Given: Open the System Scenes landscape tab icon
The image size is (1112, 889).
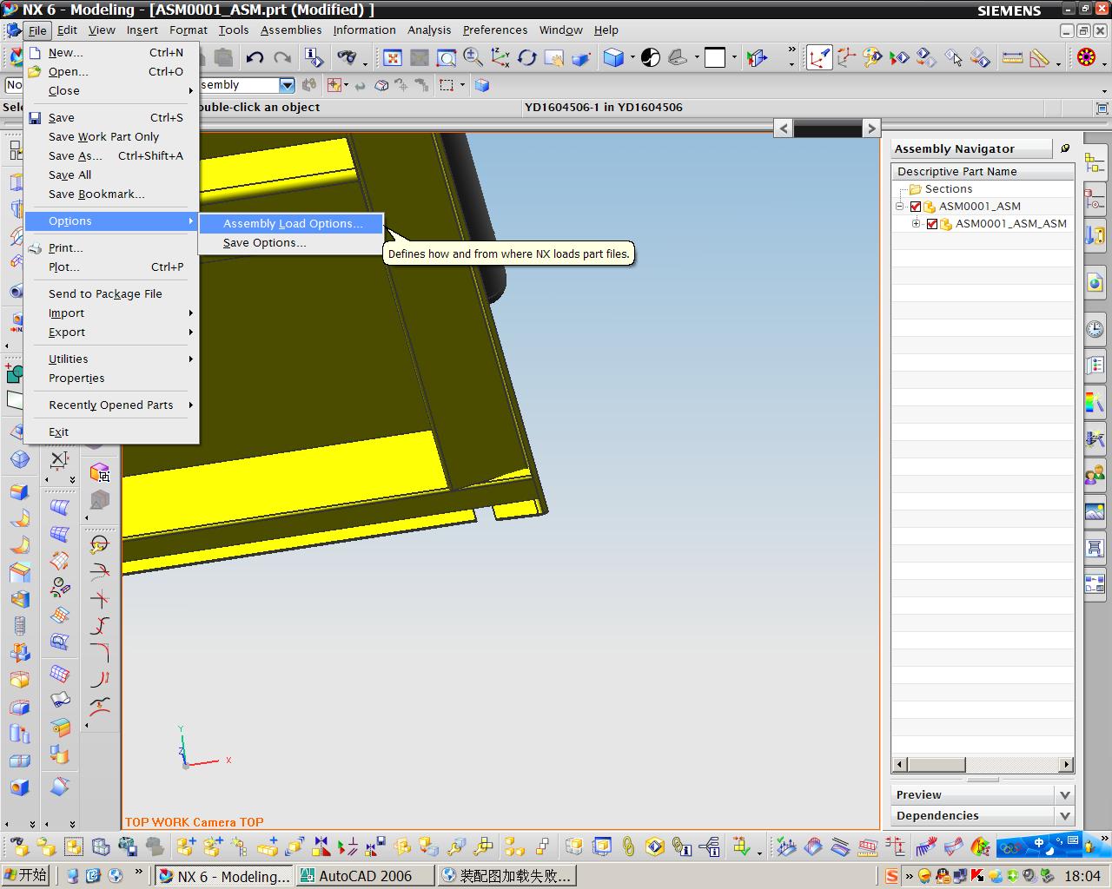Looking at the screenshot, I should 1095,511.
